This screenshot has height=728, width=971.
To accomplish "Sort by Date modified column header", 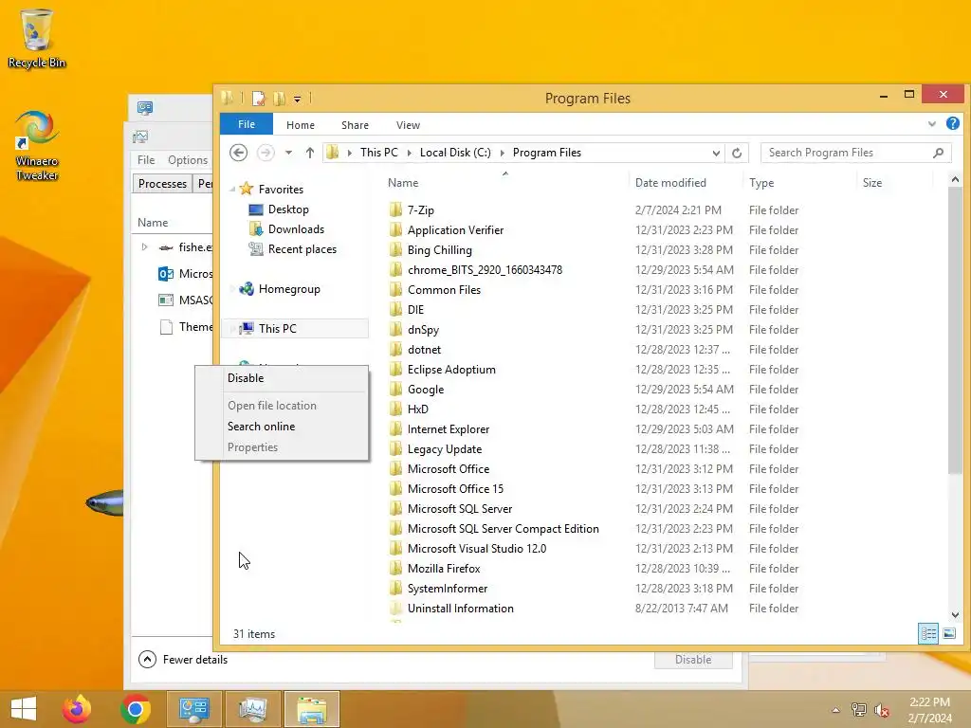I will click(670, 183).
